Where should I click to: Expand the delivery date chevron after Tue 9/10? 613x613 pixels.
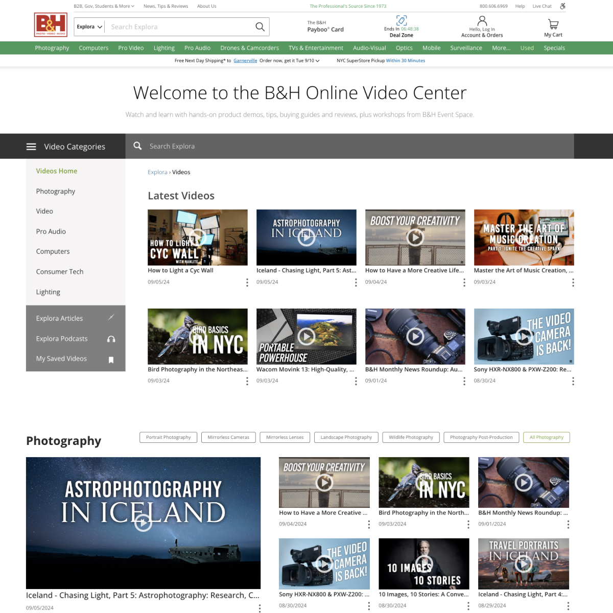point(318,61)
